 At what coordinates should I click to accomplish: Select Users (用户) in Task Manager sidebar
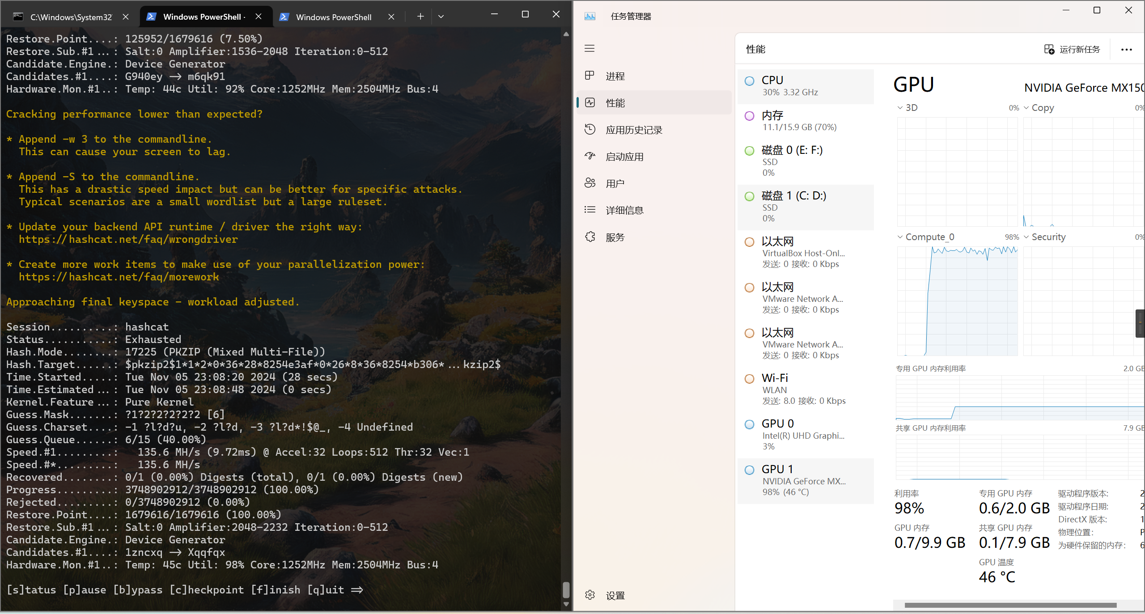654,183
